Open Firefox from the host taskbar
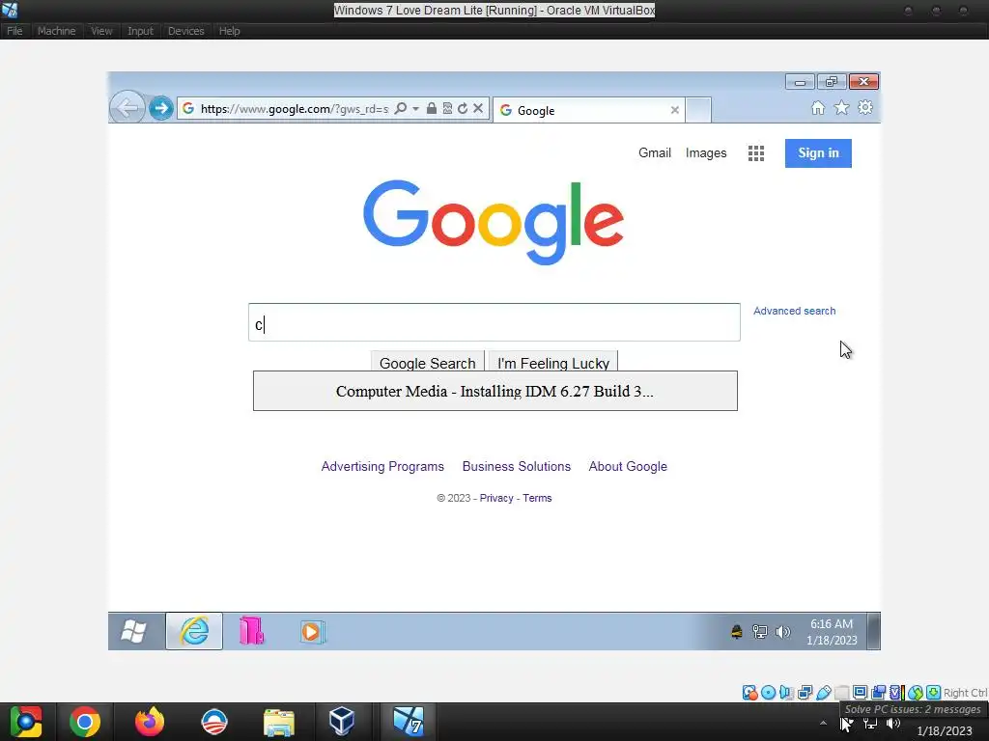This screenshot has width=989, height=741. click(x=150, y=722)
